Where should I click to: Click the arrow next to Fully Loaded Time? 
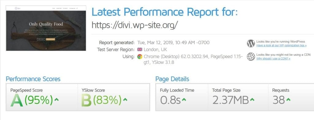pyautogui.click(x=184, y=99)
